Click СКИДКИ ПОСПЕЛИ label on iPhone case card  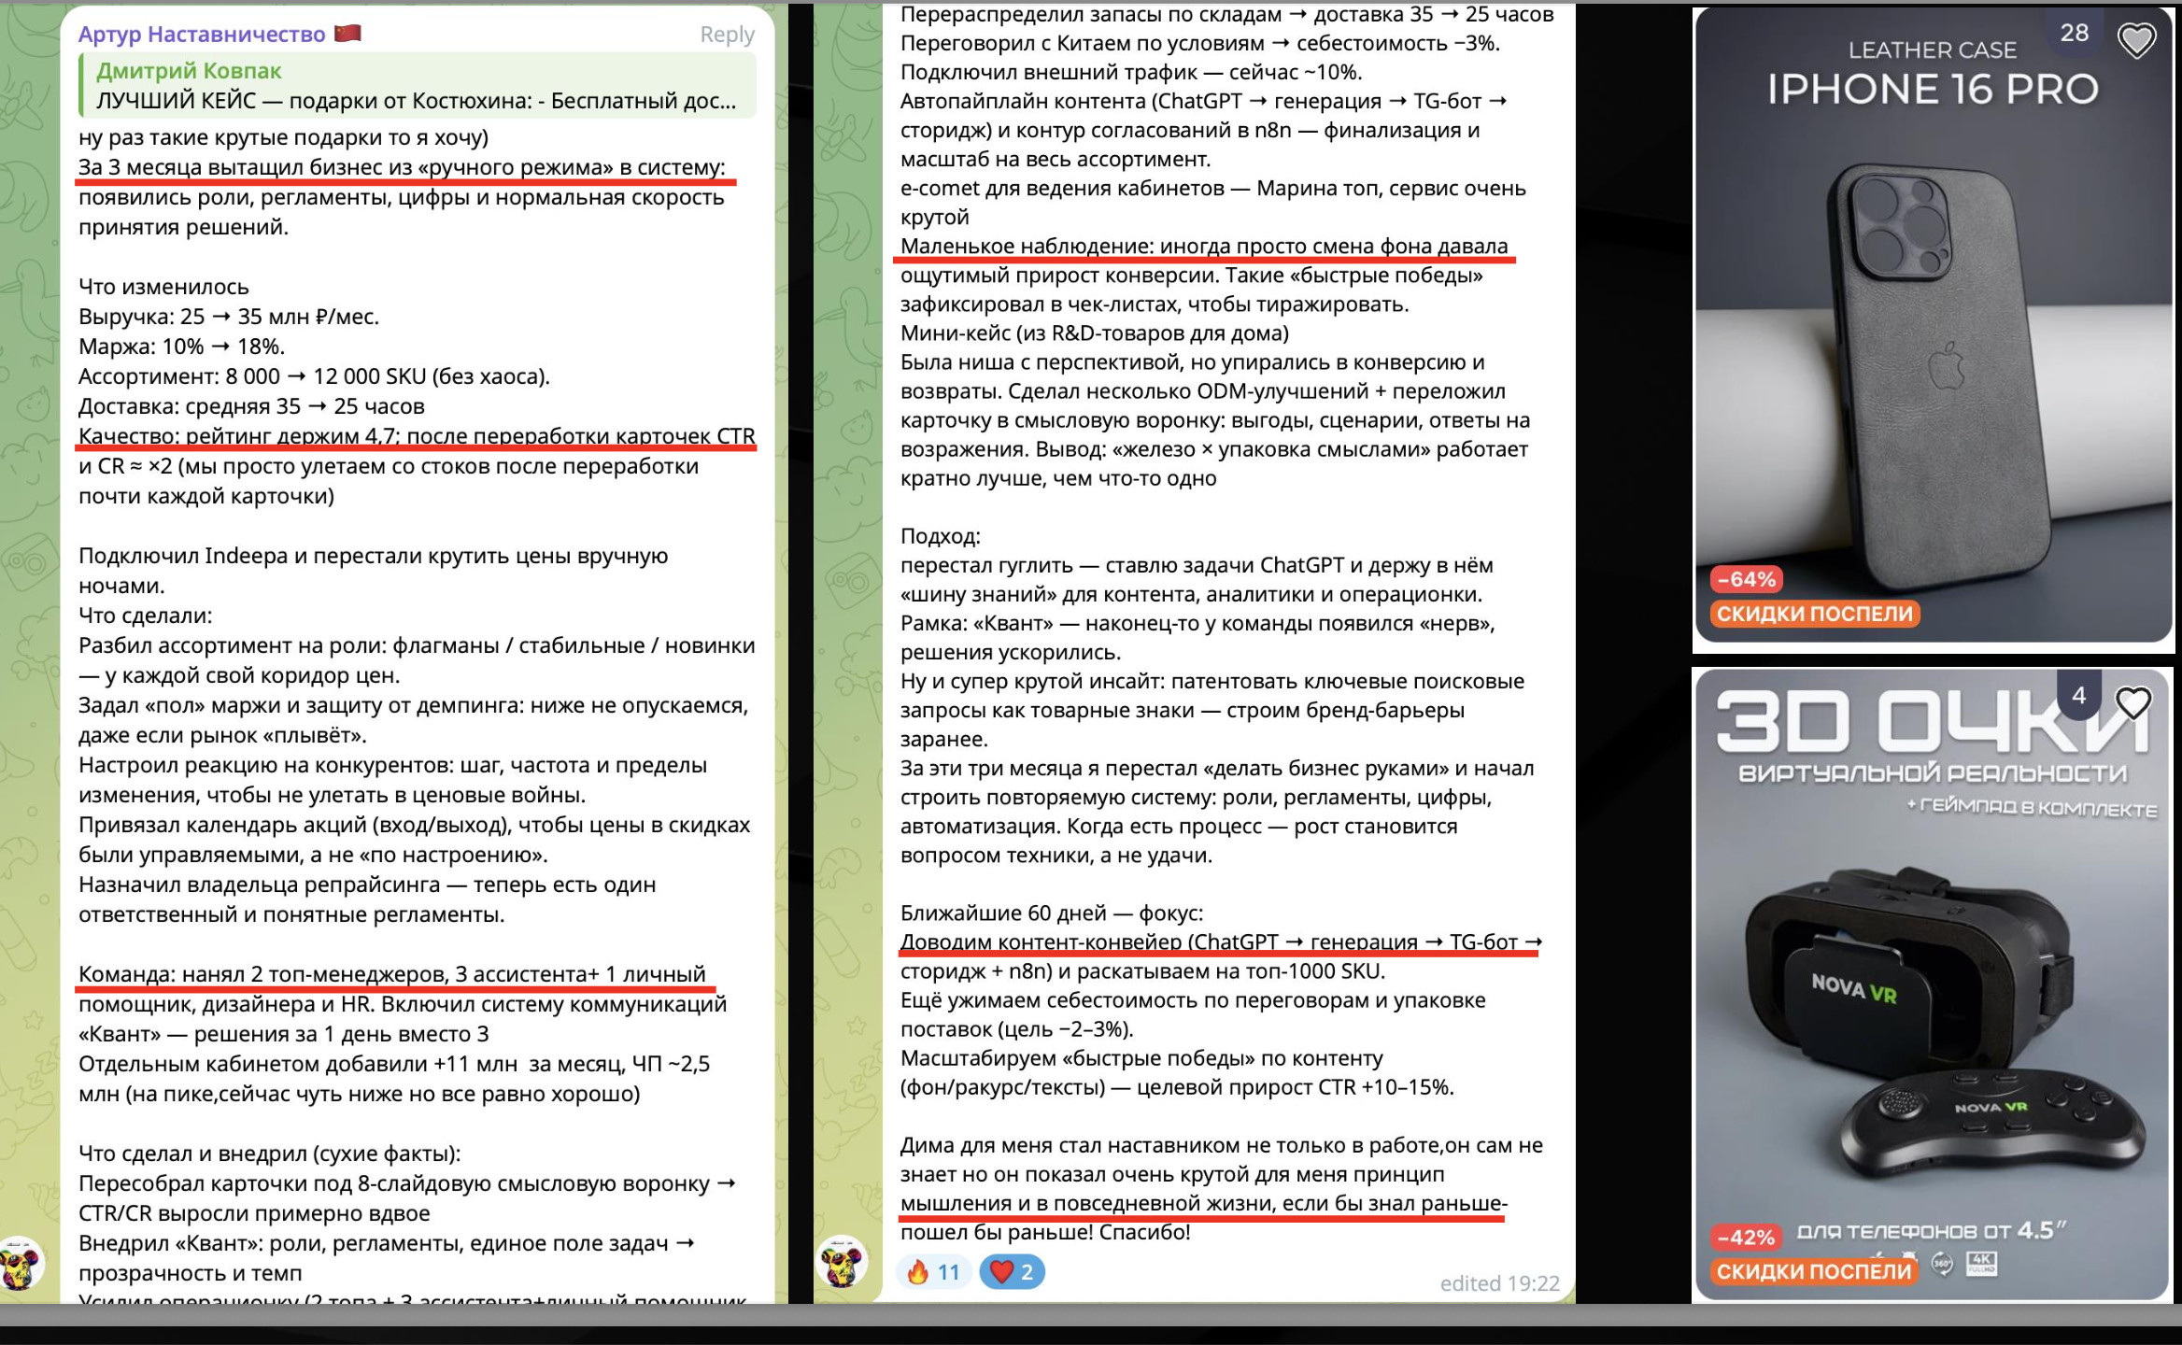(x=1814, y=614)
